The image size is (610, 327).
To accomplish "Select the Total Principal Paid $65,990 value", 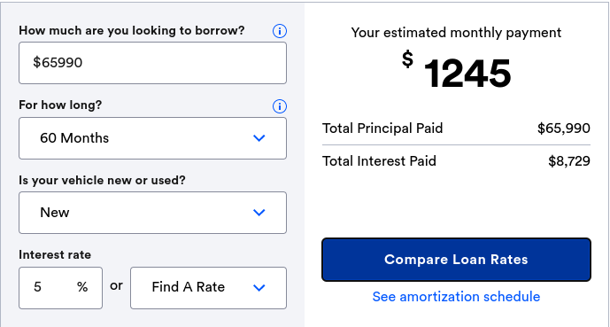I will (564, 128).
